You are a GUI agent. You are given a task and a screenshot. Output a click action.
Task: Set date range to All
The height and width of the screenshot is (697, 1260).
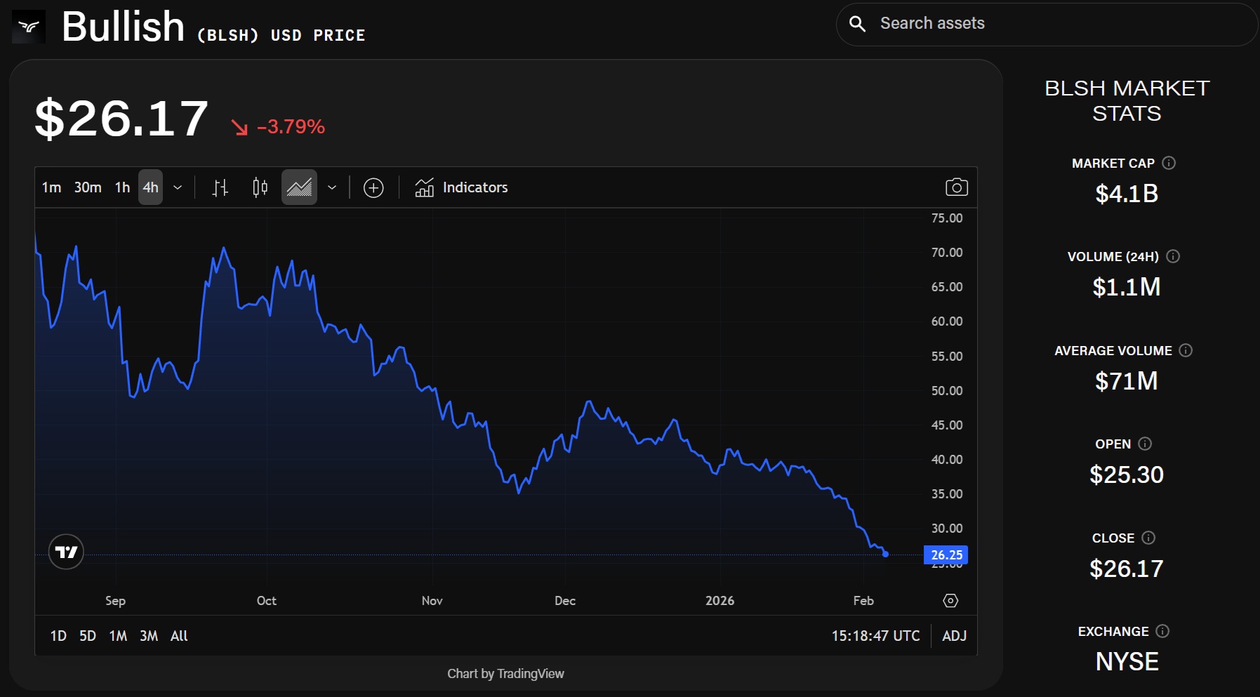click(179, 636)
